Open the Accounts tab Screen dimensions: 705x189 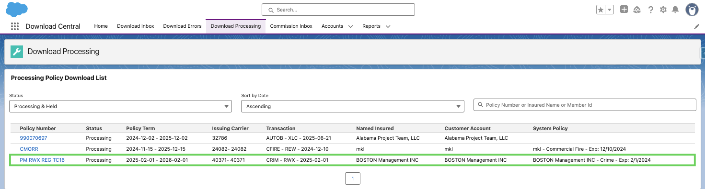click(332, 26)
